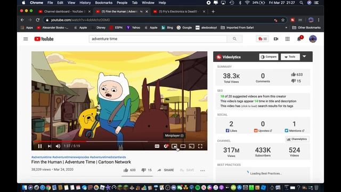Open Chrome three-dot menu
The width and height of the screenshot is (341, 192).
pyautogui.click(x=319, y=20)
